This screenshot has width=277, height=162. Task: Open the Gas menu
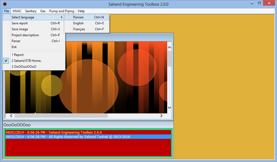click(x=43, y=11)
